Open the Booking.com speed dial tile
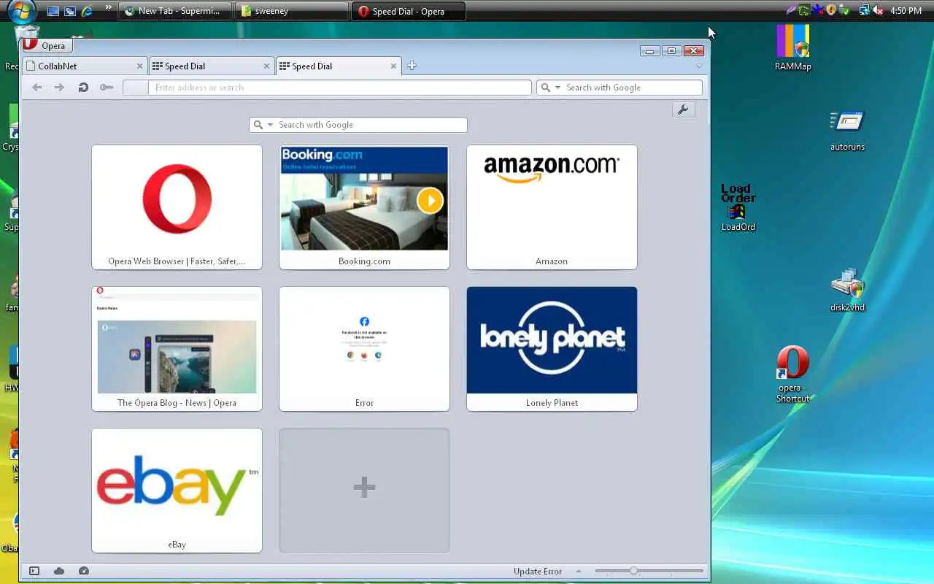The height and width of the screenshot is (584, 934). [364, 207]
